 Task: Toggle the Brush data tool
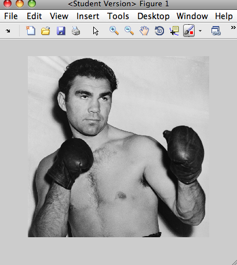[189, 31]
